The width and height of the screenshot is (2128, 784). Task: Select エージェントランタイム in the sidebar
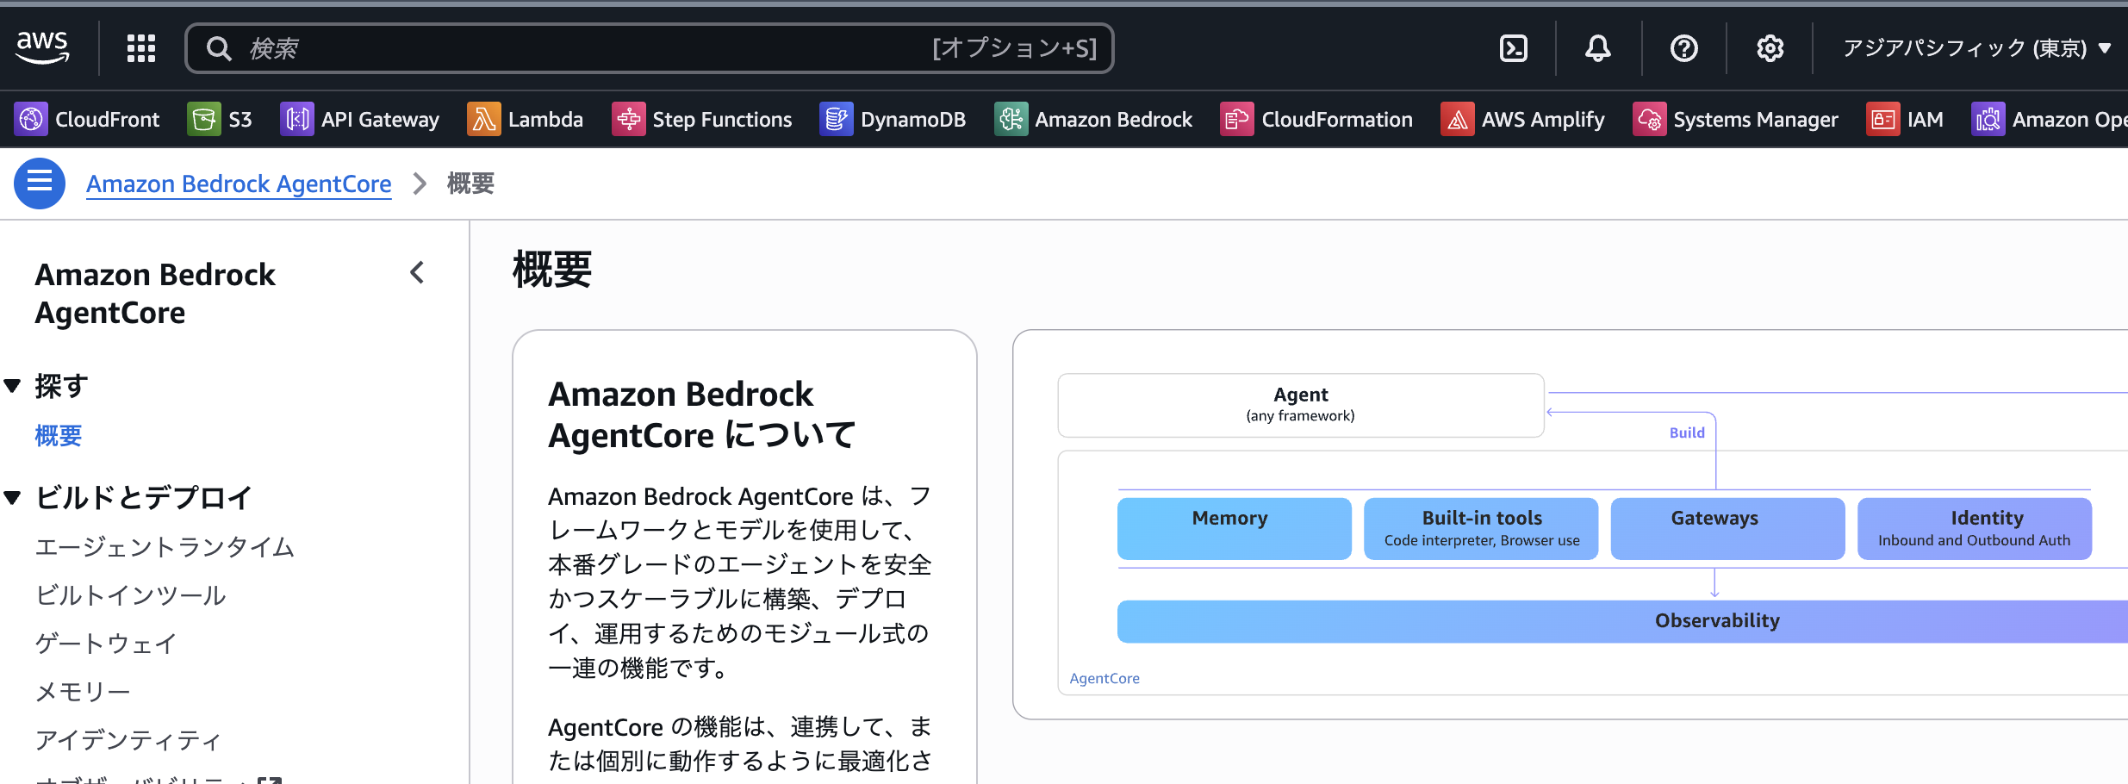click(165, 547)
